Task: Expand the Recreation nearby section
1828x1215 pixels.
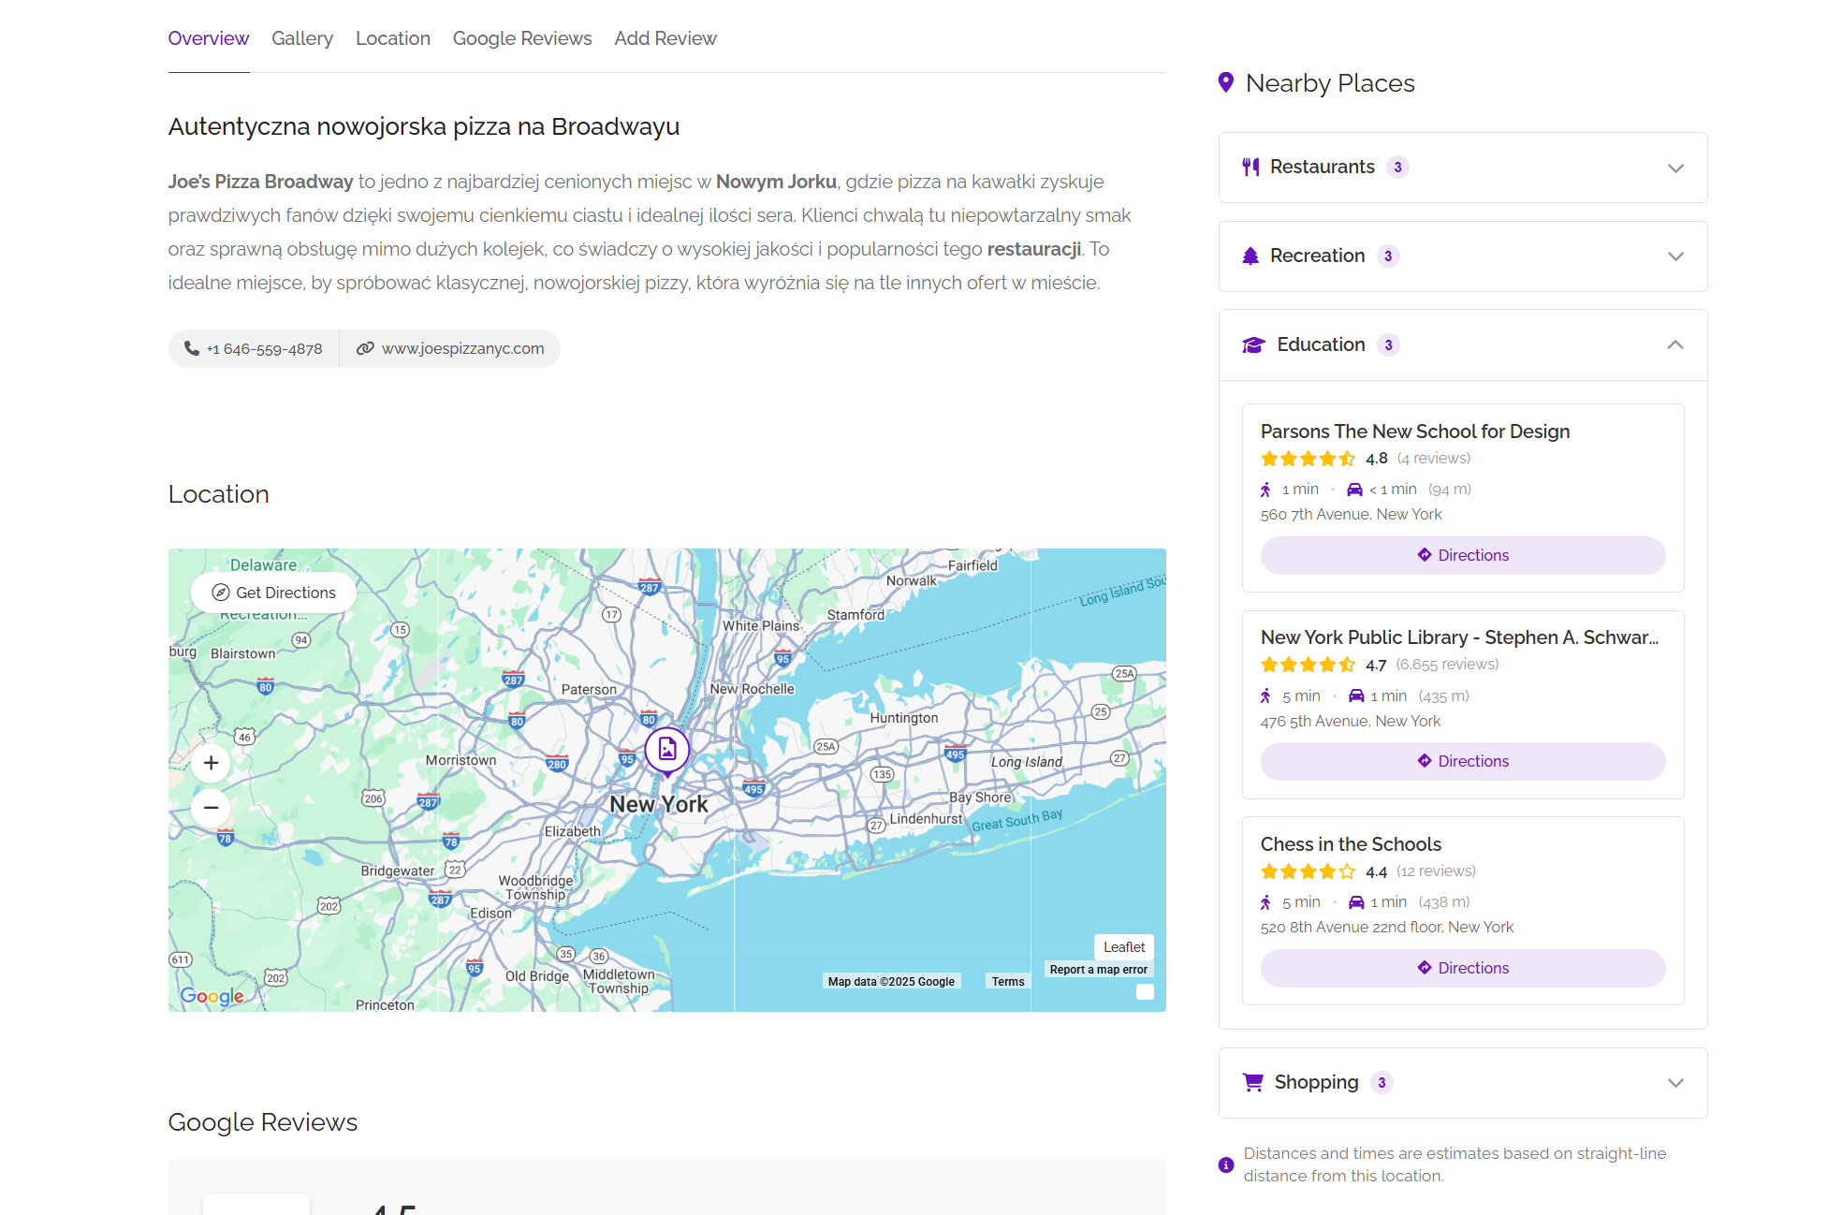Action: pyautogui.click(x=1674, y=256)
